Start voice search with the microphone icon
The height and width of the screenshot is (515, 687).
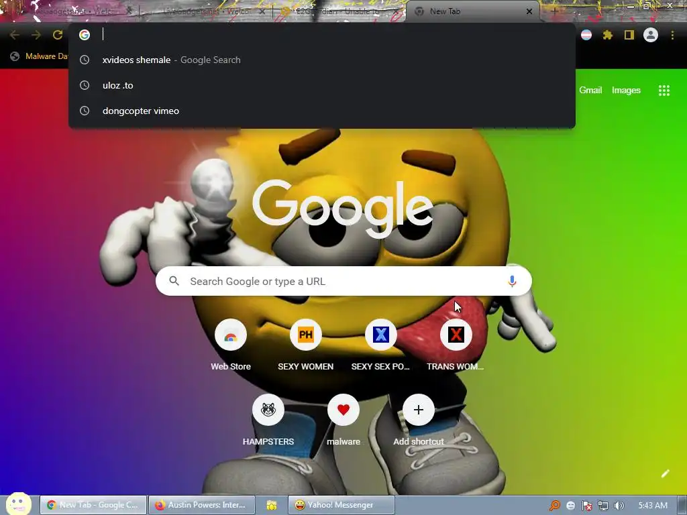coord(512,281)
